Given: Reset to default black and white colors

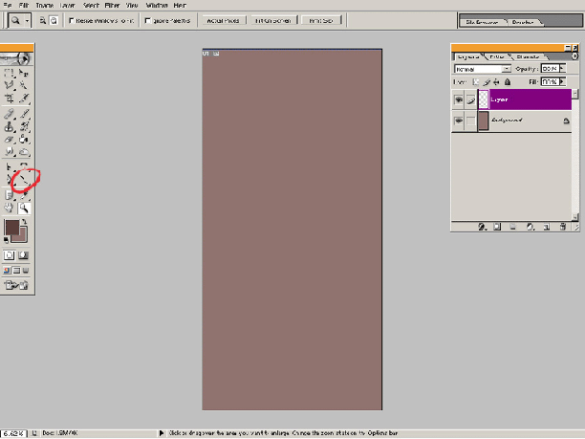Looking at the screenshot, I should 6,240.
